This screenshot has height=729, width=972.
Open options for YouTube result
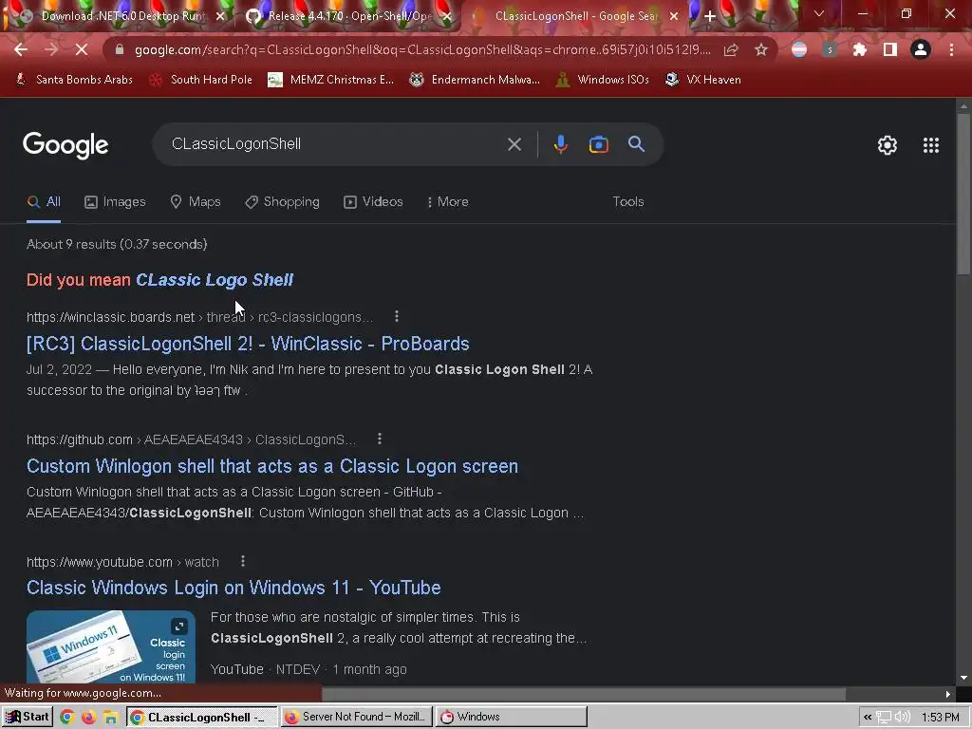tap(242, 561)
